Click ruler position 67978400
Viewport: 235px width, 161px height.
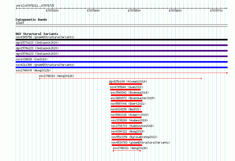click(x=93, y=11)
